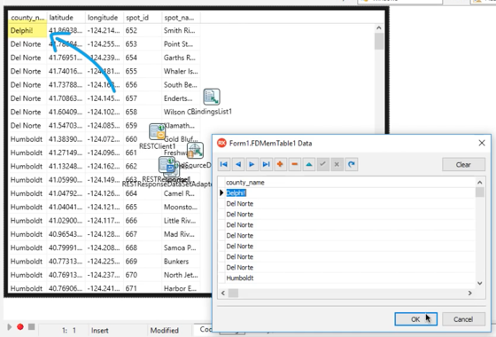This screenshot has width=496, height=337.
Task: Click the Edit record triangle icon
Action: pos(309,164)
